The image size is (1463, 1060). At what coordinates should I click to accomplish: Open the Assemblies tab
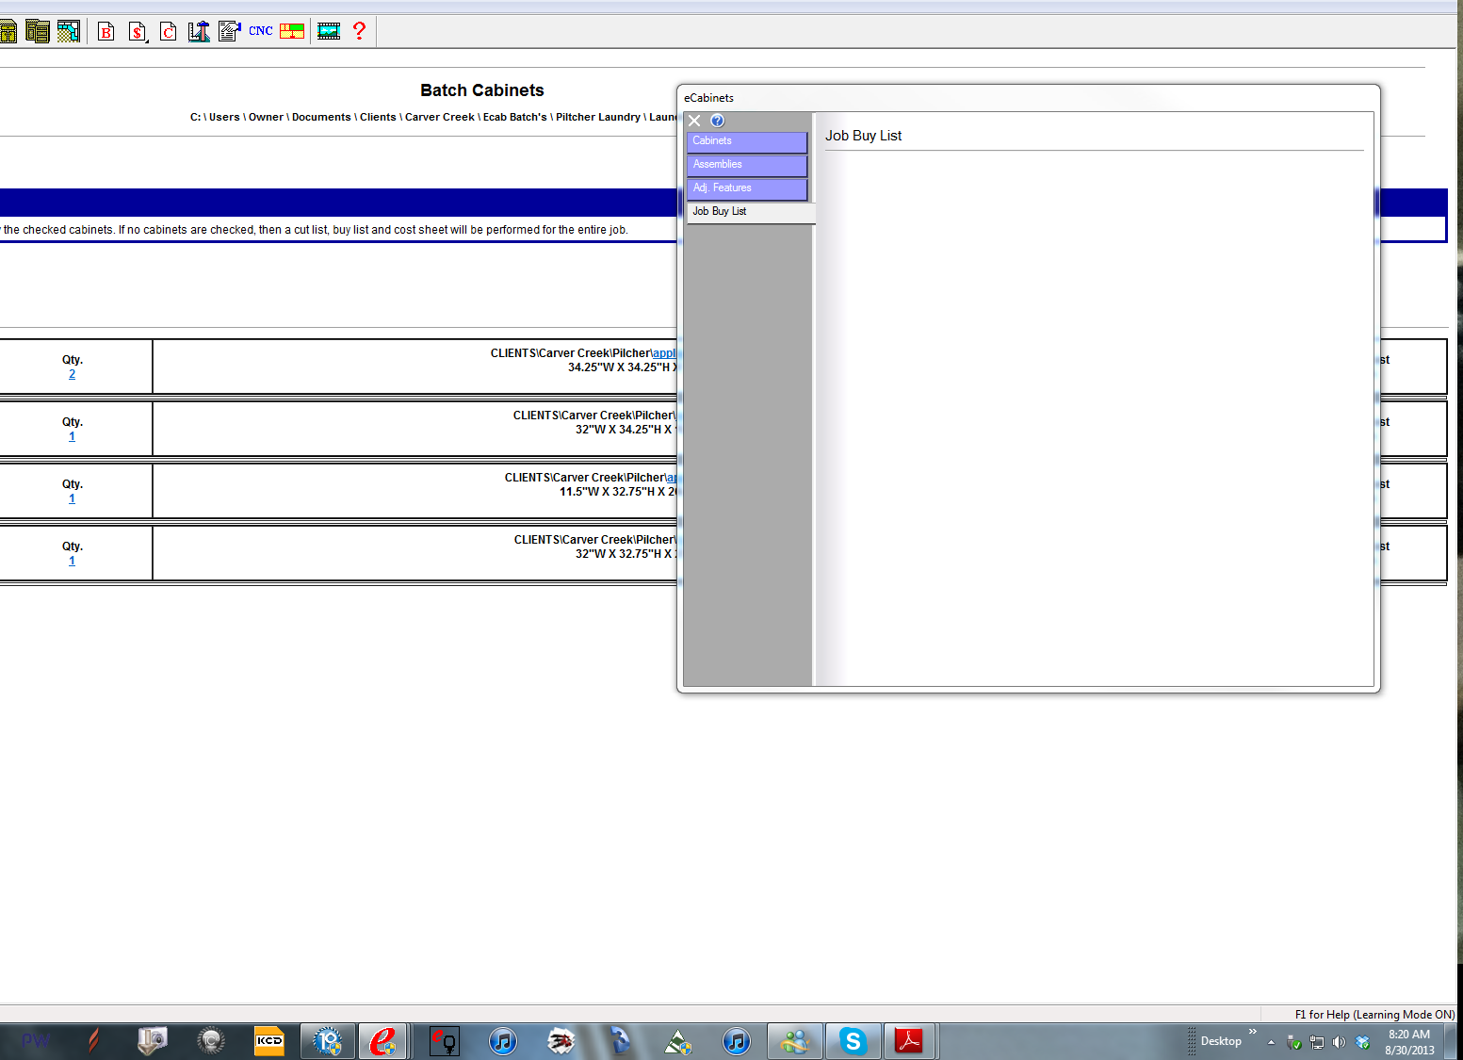click(x=746, y=165)
